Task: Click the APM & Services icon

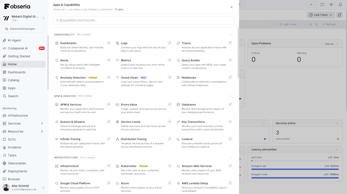Action: (56, 104)
